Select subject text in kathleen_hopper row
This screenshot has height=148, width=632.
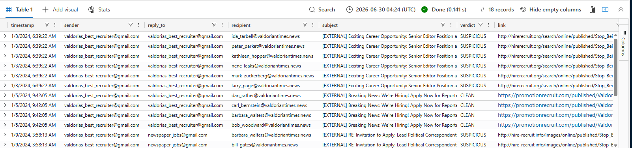pyautogui.click(x=389, y=56)
